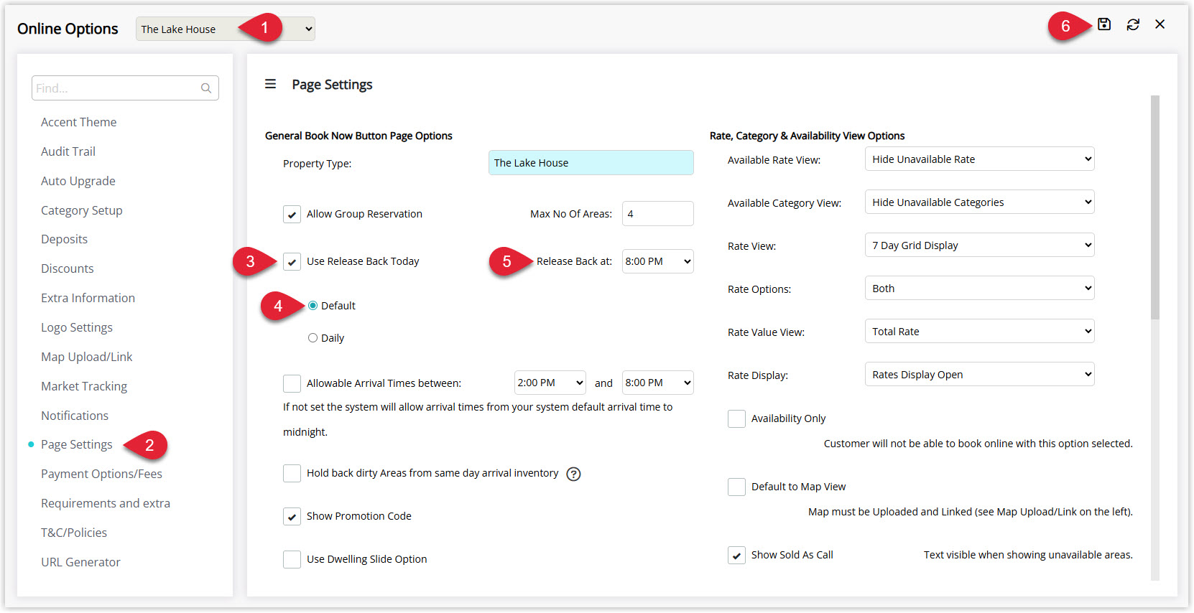Go to Auto Upgrade options
The height and width of the screenshot is (613, 1194).
78,181
